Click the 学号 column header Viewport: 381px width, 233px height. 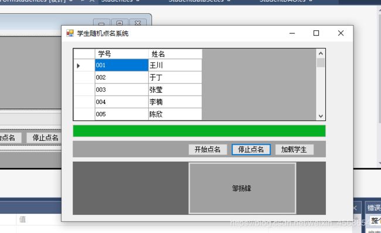[121, 54]
